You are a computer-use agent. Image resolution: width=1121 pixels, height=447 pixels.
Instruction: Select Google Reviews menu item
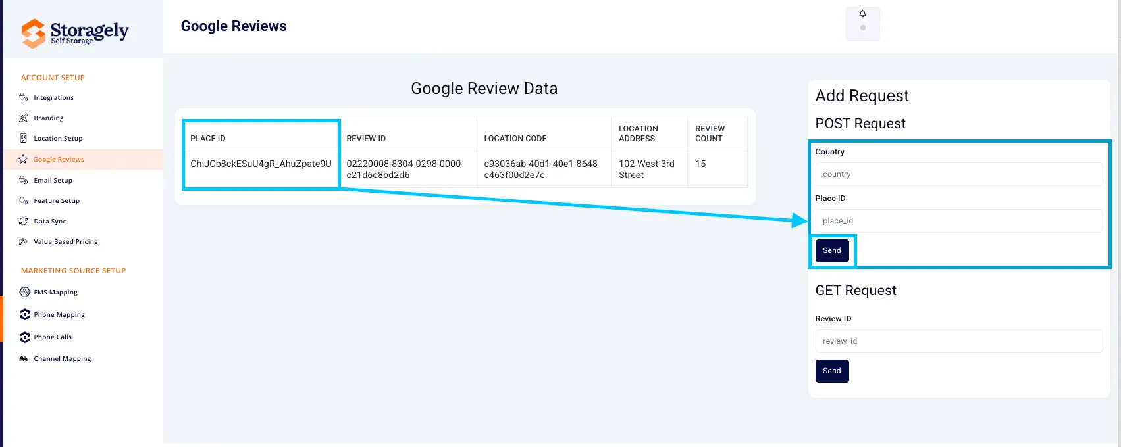[59, 159]
